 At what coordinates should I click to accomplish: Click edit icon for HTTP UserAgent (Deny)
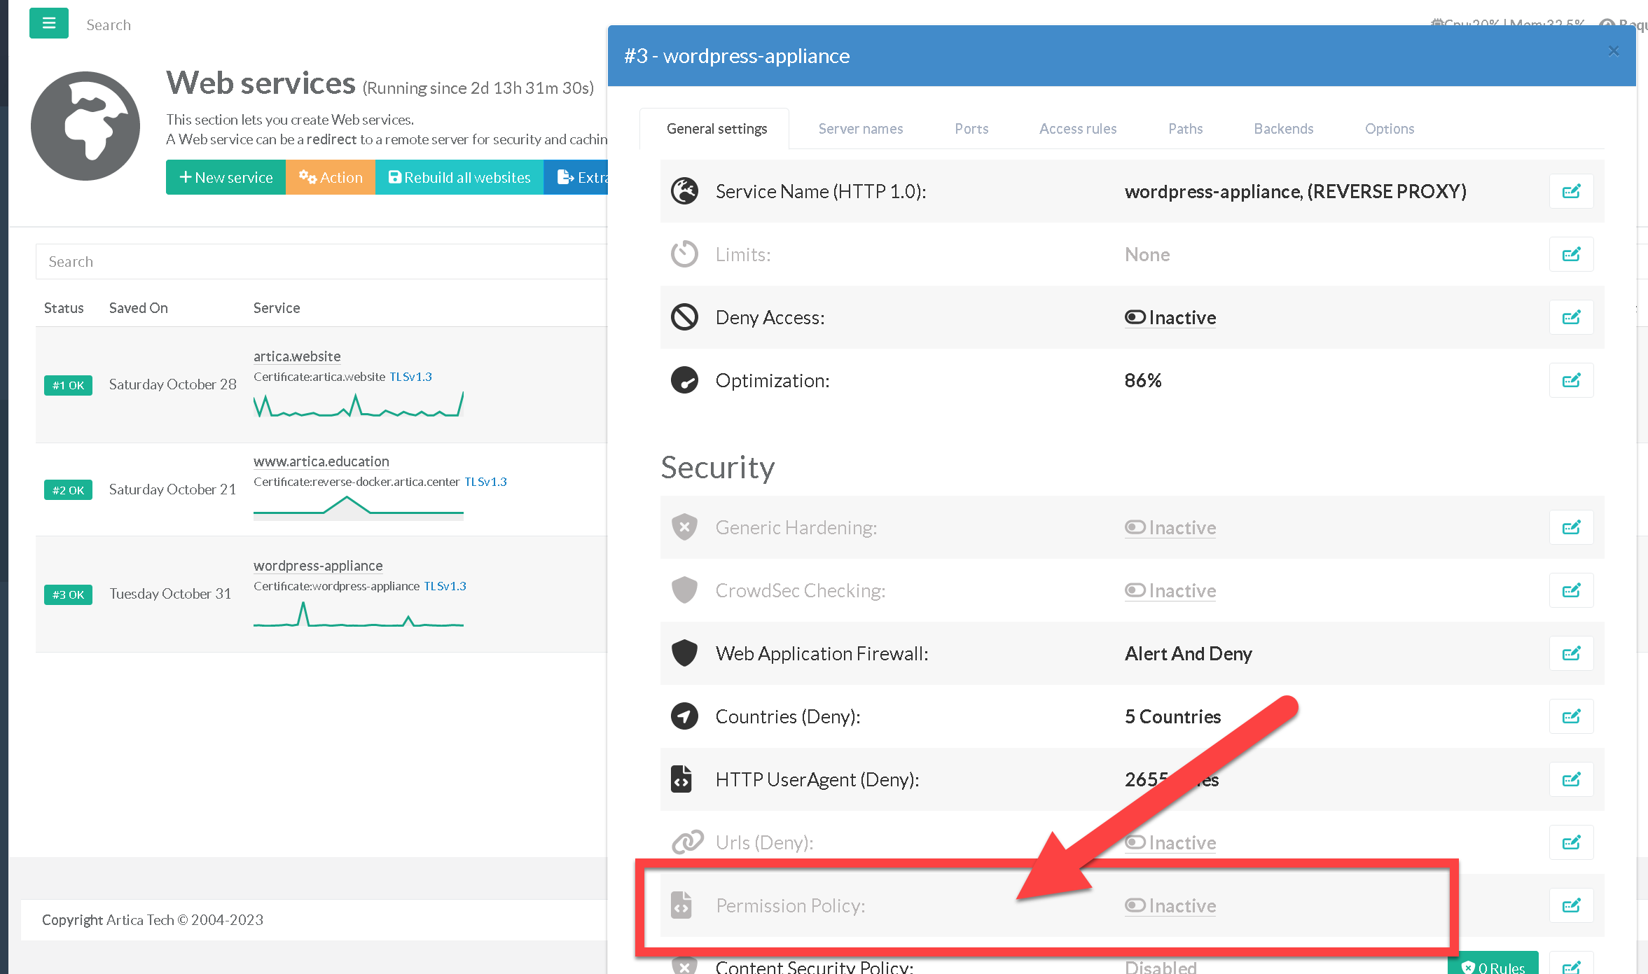(1571, 779)
